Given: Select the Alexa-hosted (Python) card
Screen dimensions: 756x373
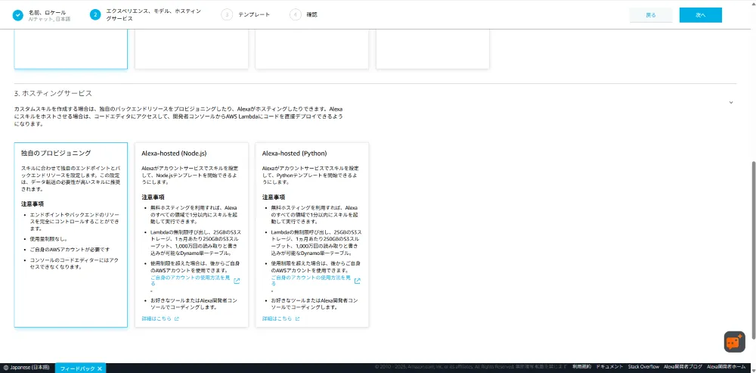Looking at the screenshot, I should [312, 235].
